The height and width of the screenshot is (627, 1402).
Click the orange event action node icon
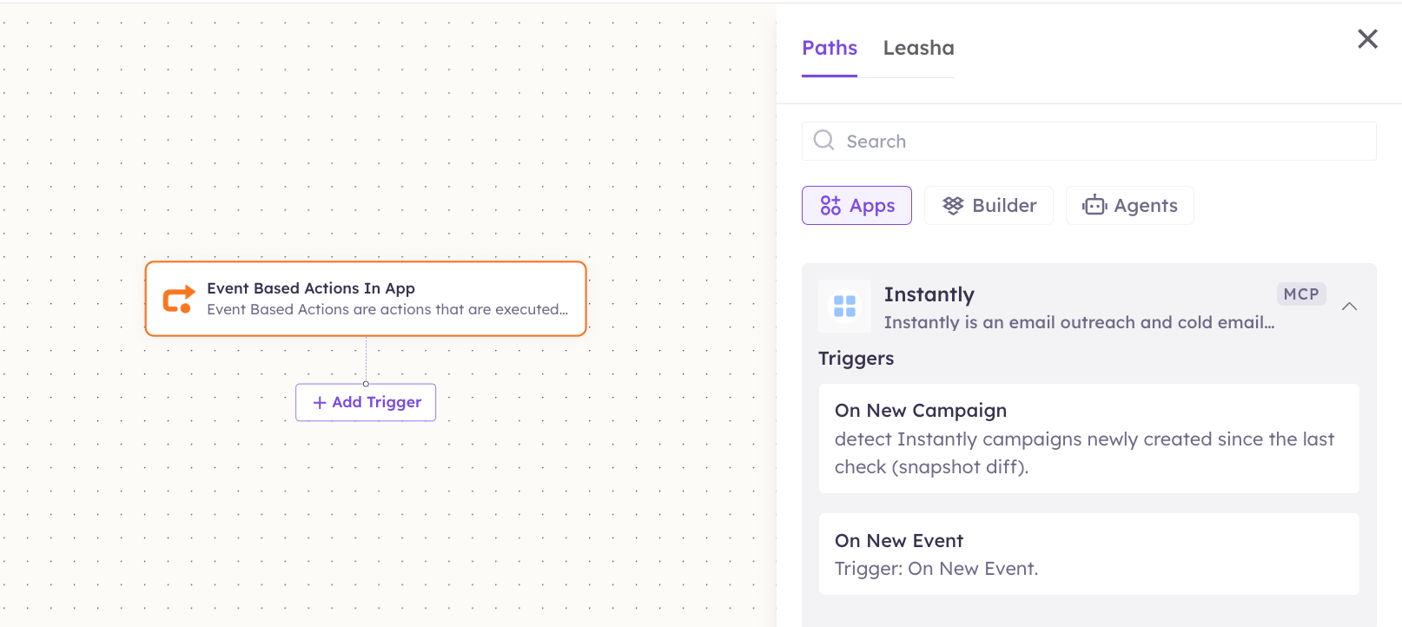tap(179, 300)
